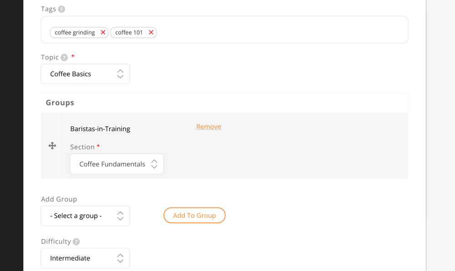Open the help tooltip next to Tags
Screen dimensions: 455x271
[x=62, y=9]
